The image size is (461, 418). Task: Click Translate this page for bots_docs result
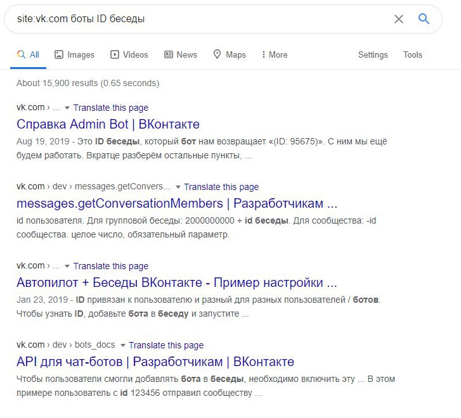[166, 345]
